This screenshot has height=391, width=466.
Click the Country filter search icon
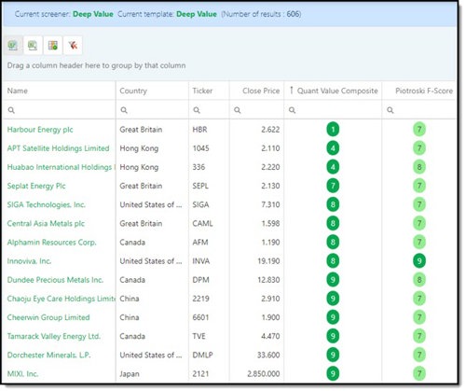coord(124,110)
